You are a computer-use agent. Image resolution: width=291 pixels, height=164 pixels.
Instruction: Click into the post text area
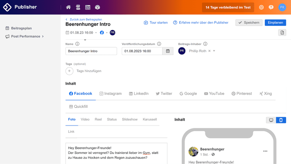click(116, 153)
